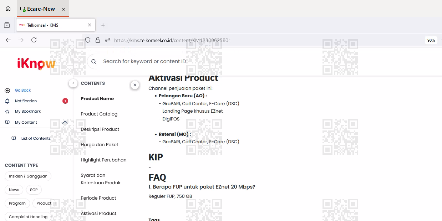
Task: Click the Go Back link
Action: [x=23, y=90]
